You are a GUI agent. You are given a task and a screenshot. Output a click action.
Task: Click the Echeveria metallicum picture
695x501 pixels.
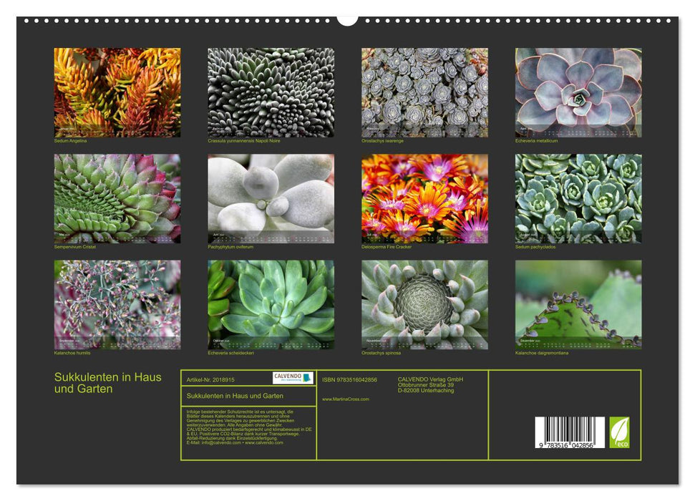coord(578,92)
